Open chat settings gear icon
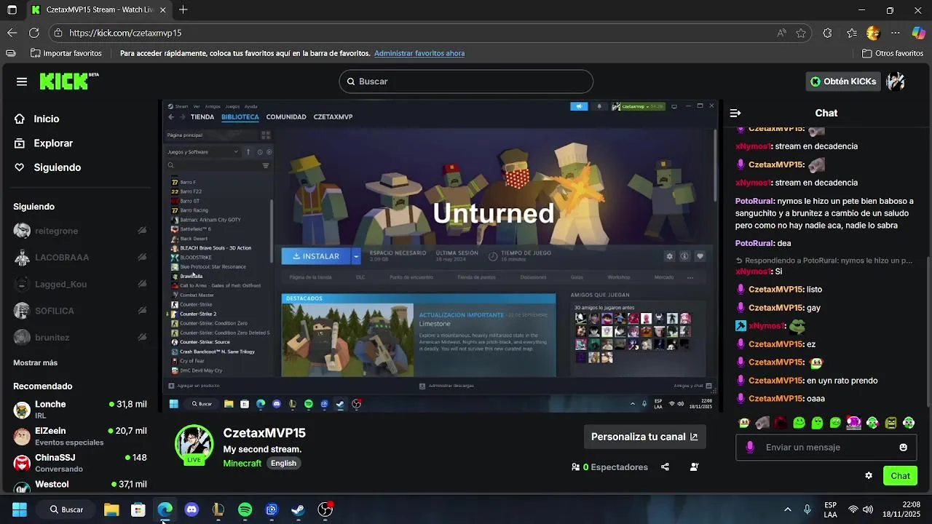Screen dimensions: 932x524 869,476
